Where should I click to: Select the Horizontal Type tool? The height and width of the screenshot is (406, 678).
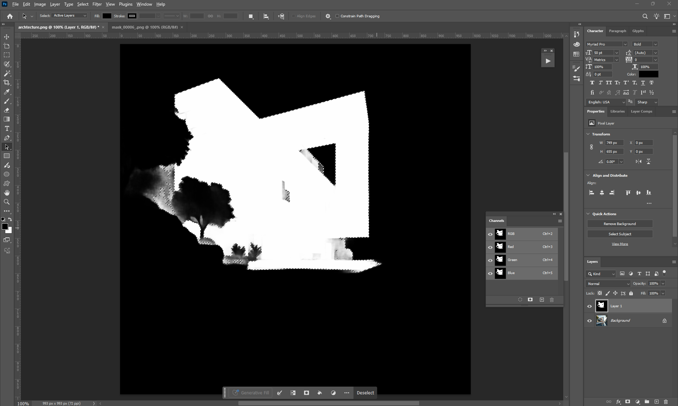7,129
